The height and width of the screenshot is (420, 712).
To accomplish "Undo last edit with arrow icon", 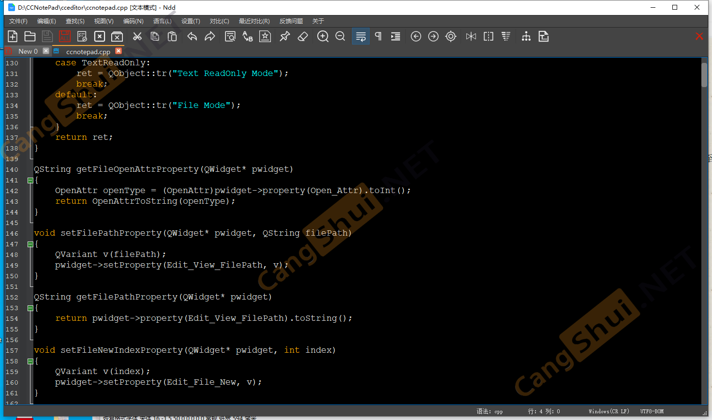I will (193, 36).
